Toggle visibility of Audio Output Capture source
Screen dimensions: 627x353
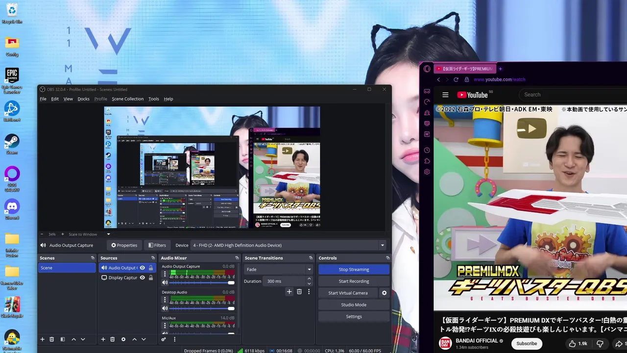143,268
